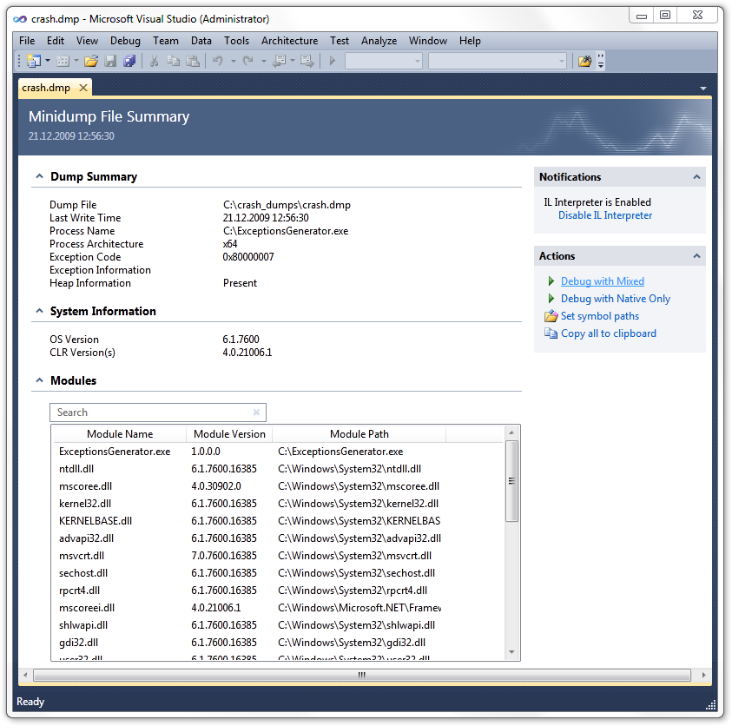Viewport: 732px width, 726px height.
Task: Click the Add New Item toolbar icon
Action: pyautogui.click(x=63, y=61)
